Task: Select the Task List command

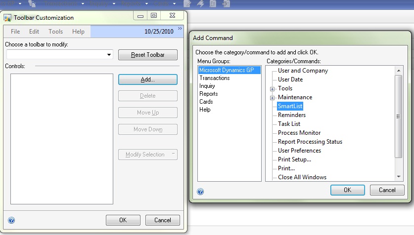Action: [x=289, y=124]
